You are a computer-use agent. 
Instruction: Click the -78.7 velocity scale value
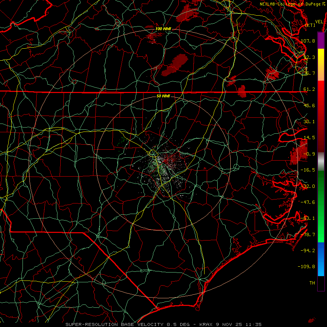(308, 235)
